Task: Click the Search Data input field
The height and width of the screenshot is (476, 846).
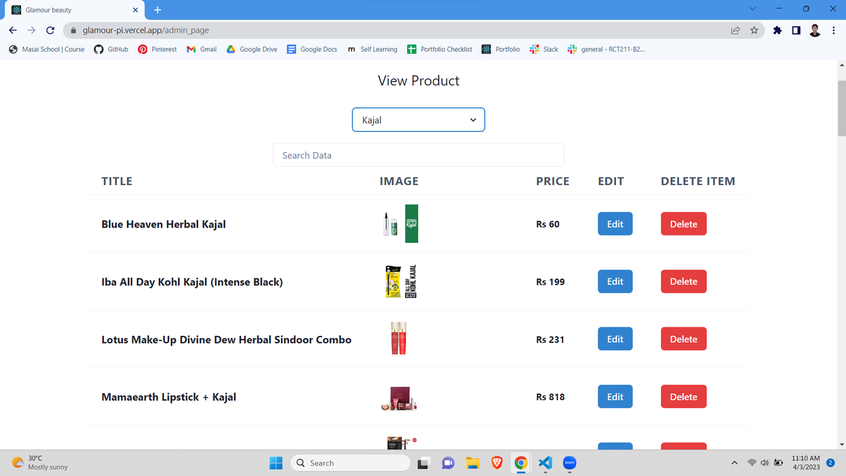Action: (x=418, y=155)
